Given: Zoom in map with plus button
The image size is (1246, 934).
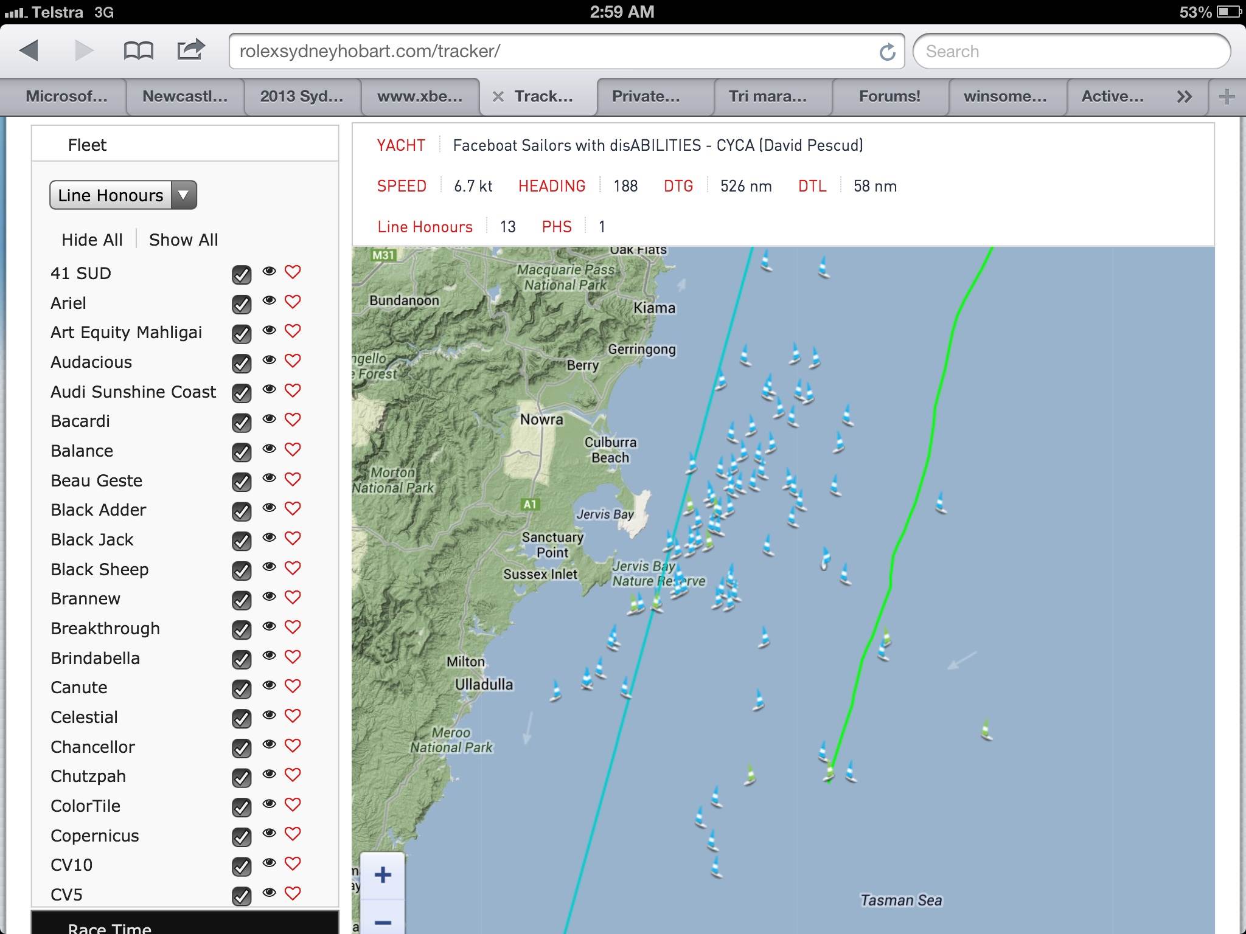Looking at the screenshot, I should 383,876.
